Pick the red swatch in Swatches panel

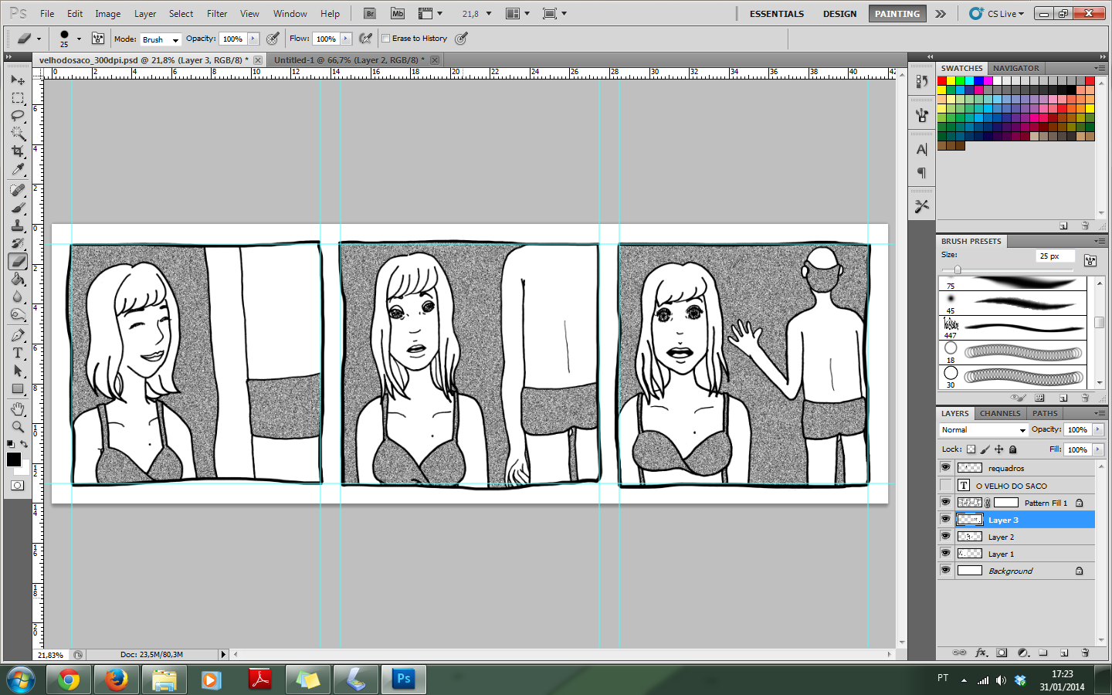click(942, 80)
